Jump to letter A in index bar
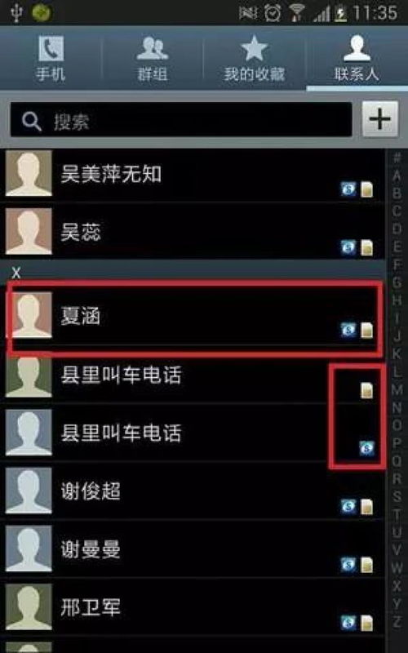The height and width of the screenshot is (653, 408). 397,175
